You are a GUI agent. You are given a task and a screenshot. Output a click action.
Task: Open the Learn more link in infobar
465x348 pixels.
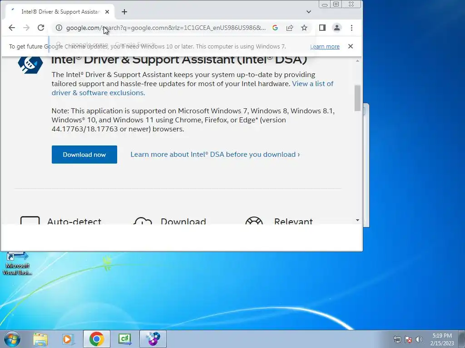click(325, 47)
